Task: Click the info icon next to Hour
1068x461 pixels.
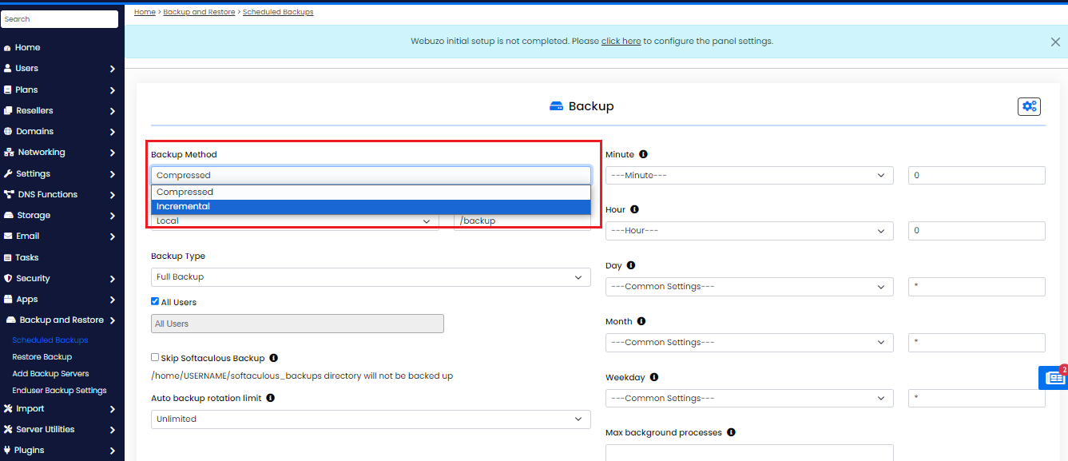Action: pyautogui.click(x=634, y=209)
